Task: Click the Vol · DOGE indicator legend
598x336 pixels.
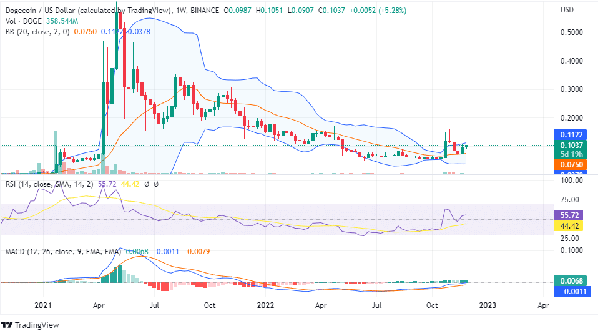Action: [x=24, y=21]
